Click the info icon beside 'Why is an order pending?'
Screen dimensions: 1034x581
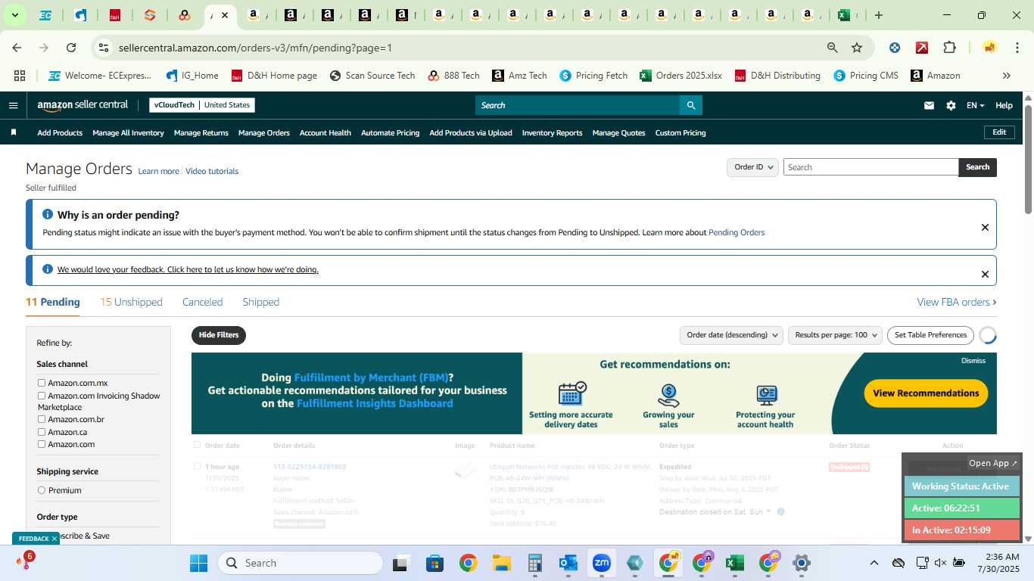[48, 215]
